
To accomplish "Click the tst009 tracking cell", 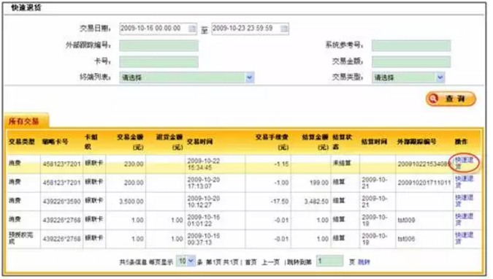I will coord(406,220).
